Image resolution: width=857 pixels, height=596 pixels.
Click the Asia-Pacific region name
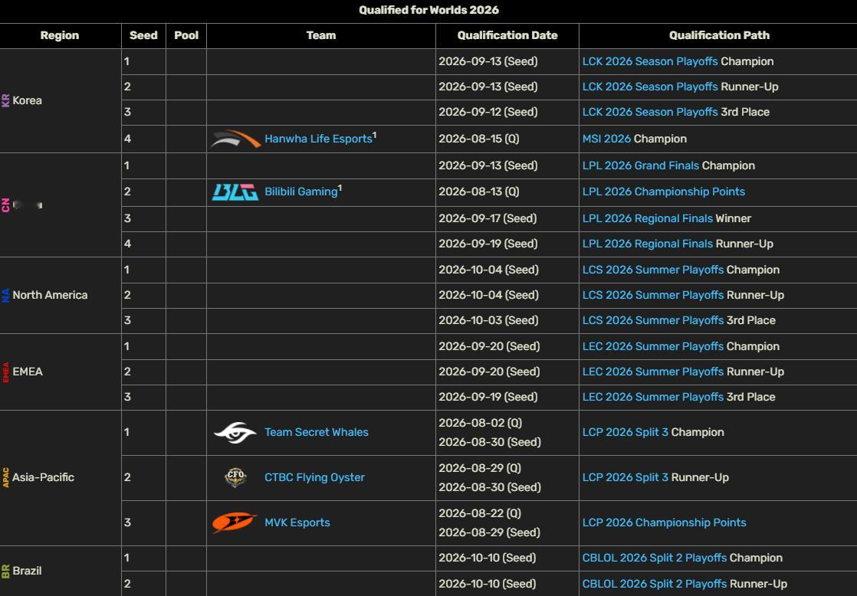pos(43,477)
